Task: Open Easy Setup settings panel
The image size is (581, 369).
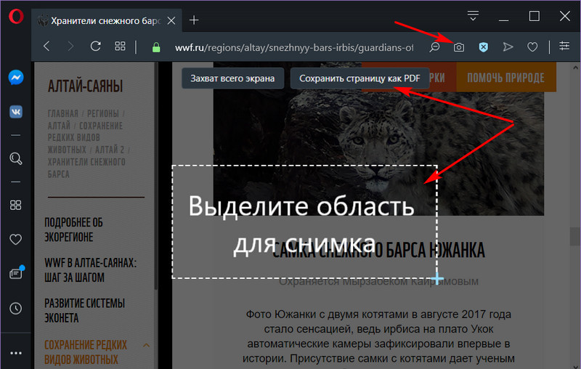Action: coord(565,47)
